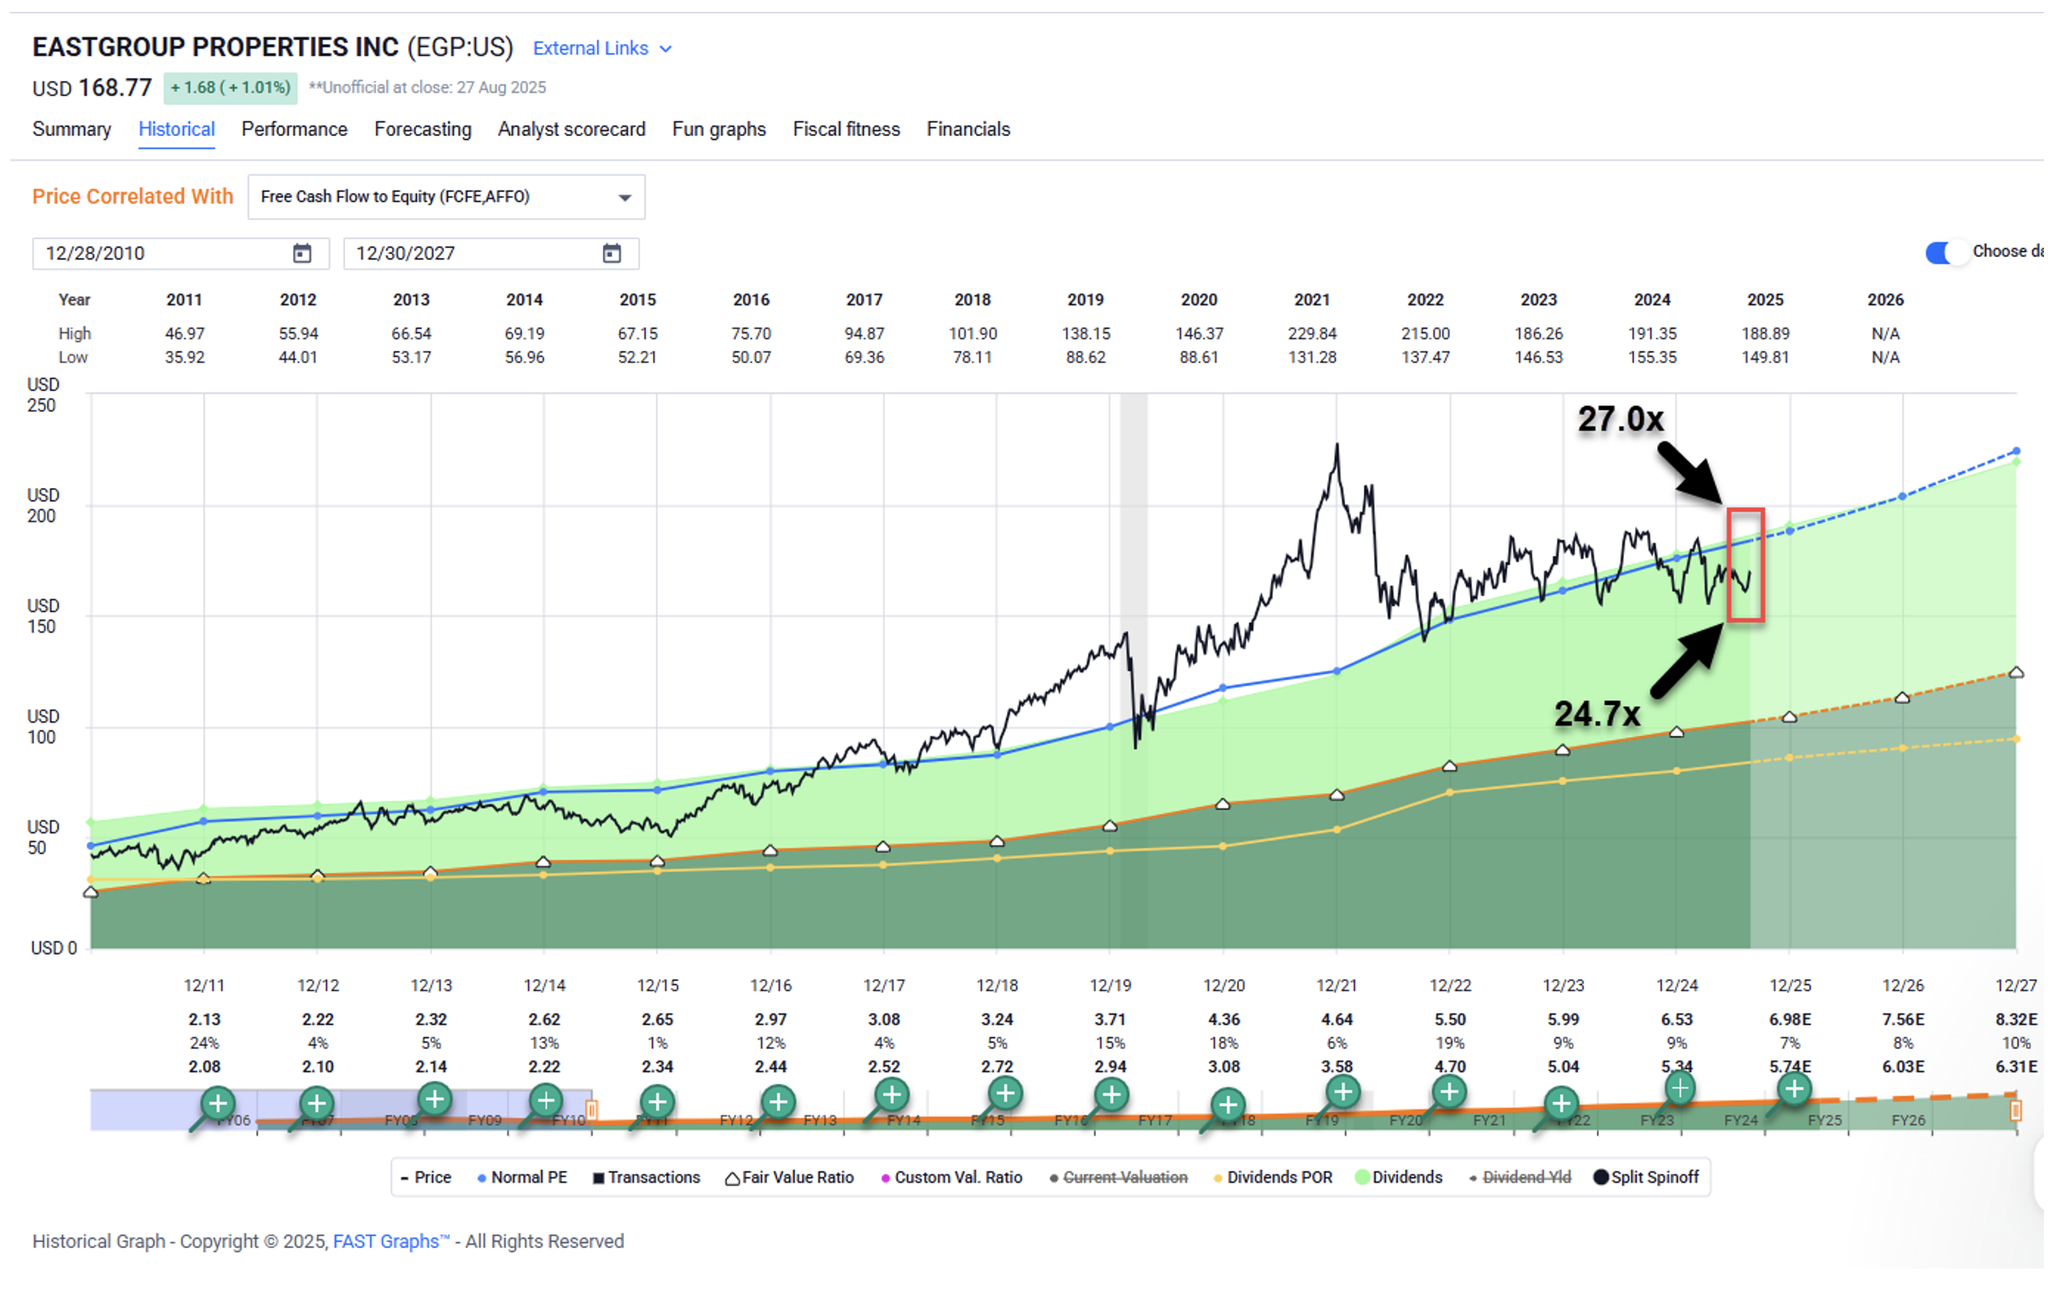Toggle Transactions in chart legend
This screenshot has width=2066, height=1311.
click(x=647, y=1178)
